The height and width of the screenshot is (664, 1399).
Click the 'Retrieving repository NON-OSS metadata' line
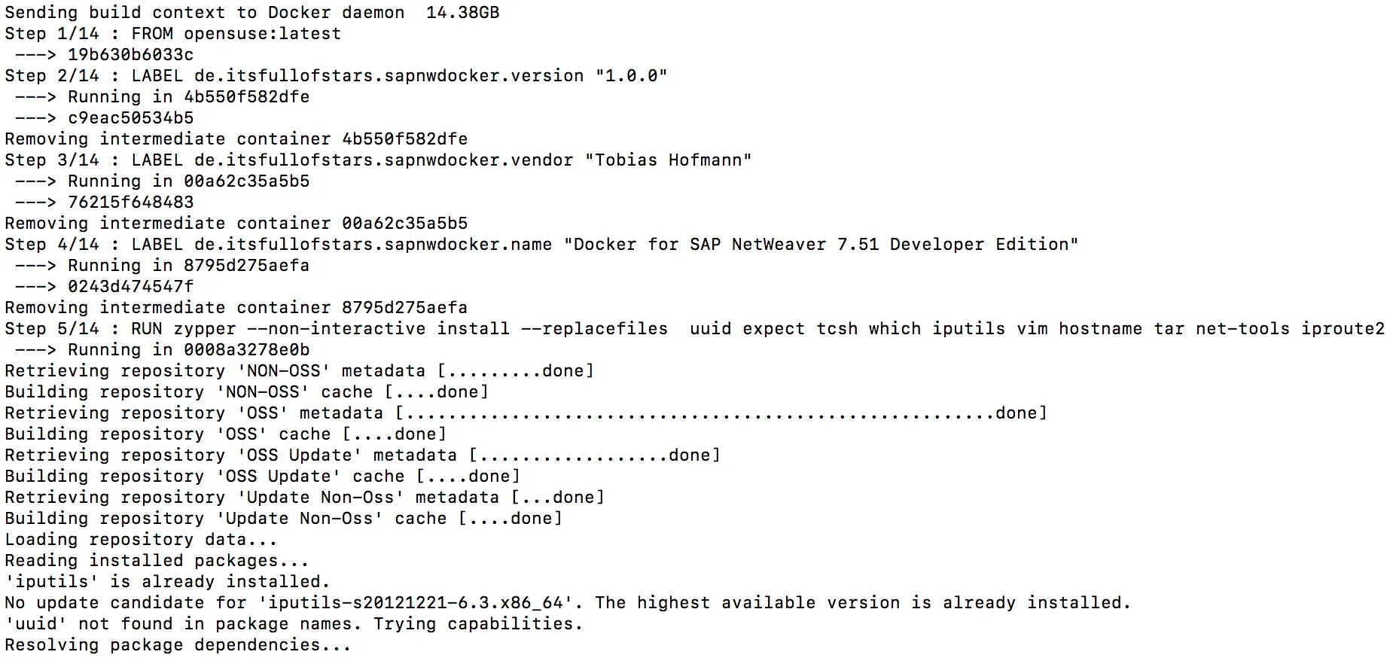tap(299, 371)
